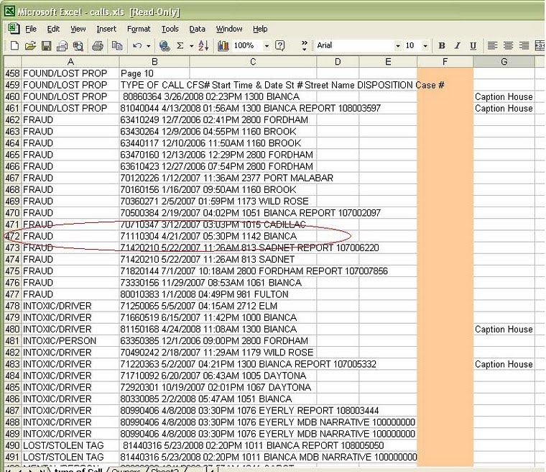Merge and center the cells

[540, 46]
